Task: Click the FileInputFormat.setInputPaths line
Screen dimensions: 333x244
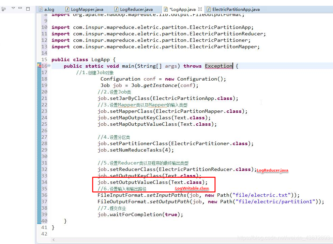Action: pos(199,195)
